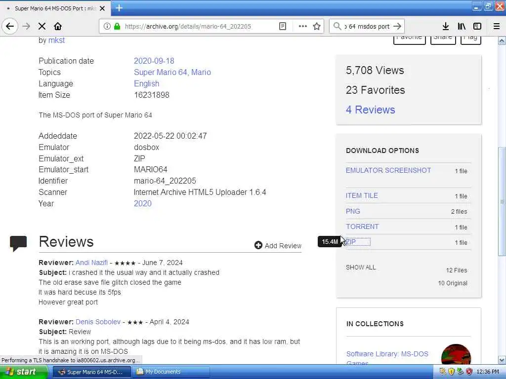
Task: Open the Year 2020 link
Action: tap(143, 203)
